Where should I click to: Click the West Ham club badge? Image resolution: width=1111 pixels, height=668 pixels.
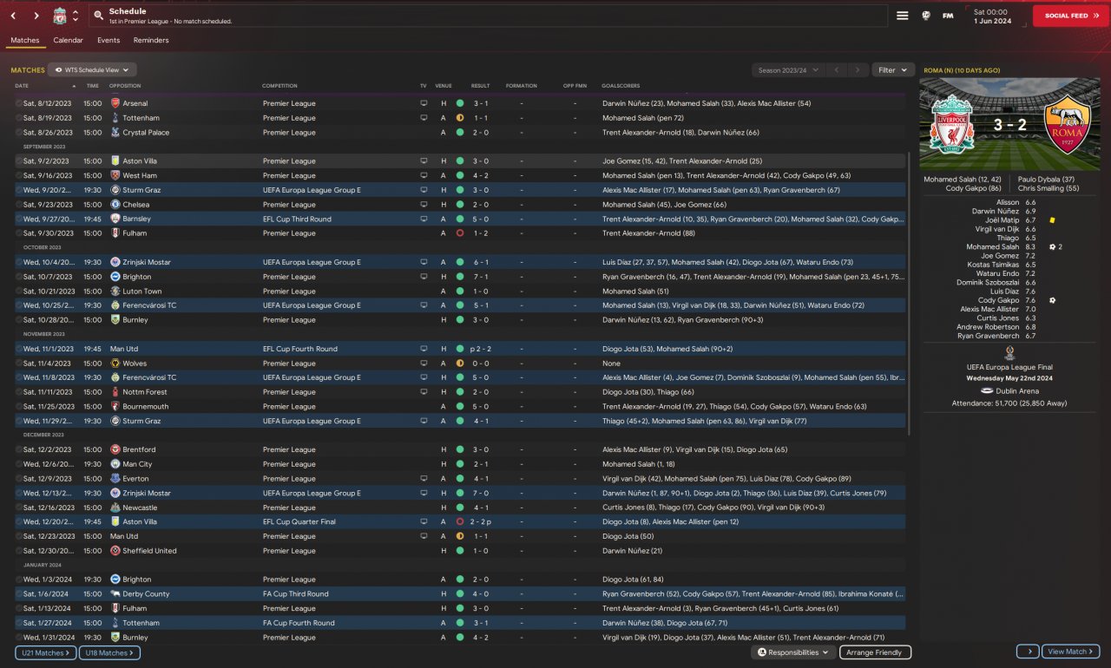point(115,175)
